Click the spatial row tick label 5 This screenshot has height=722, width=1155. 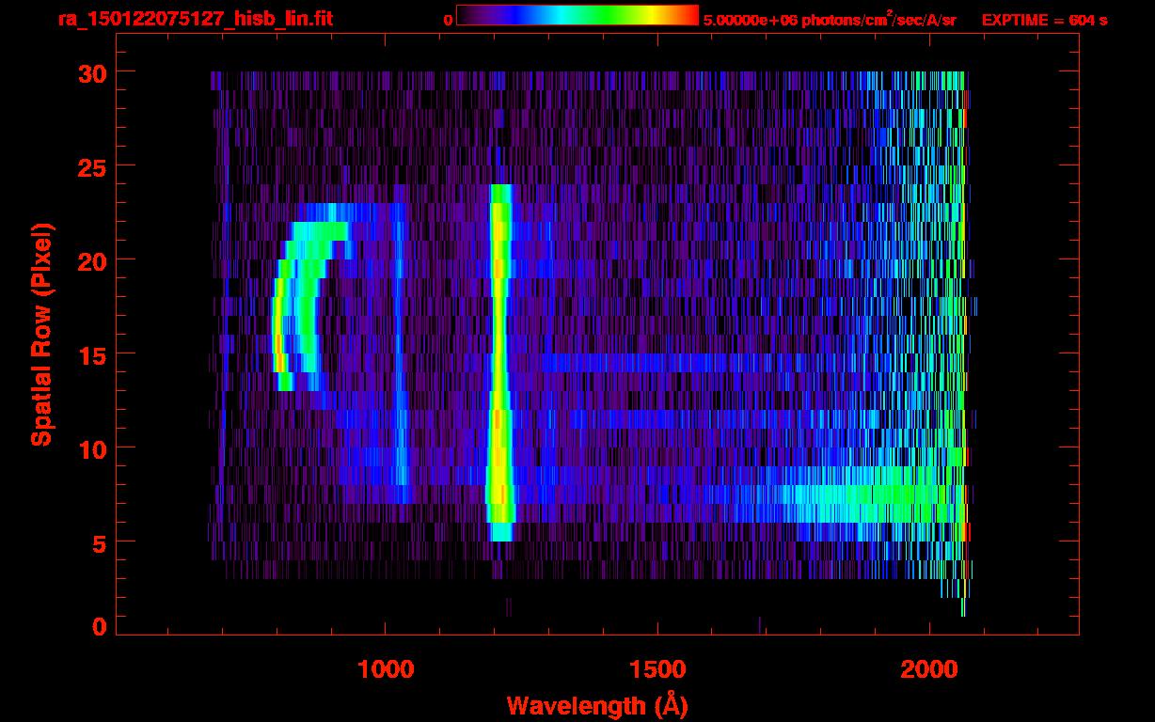click(99, 542)
